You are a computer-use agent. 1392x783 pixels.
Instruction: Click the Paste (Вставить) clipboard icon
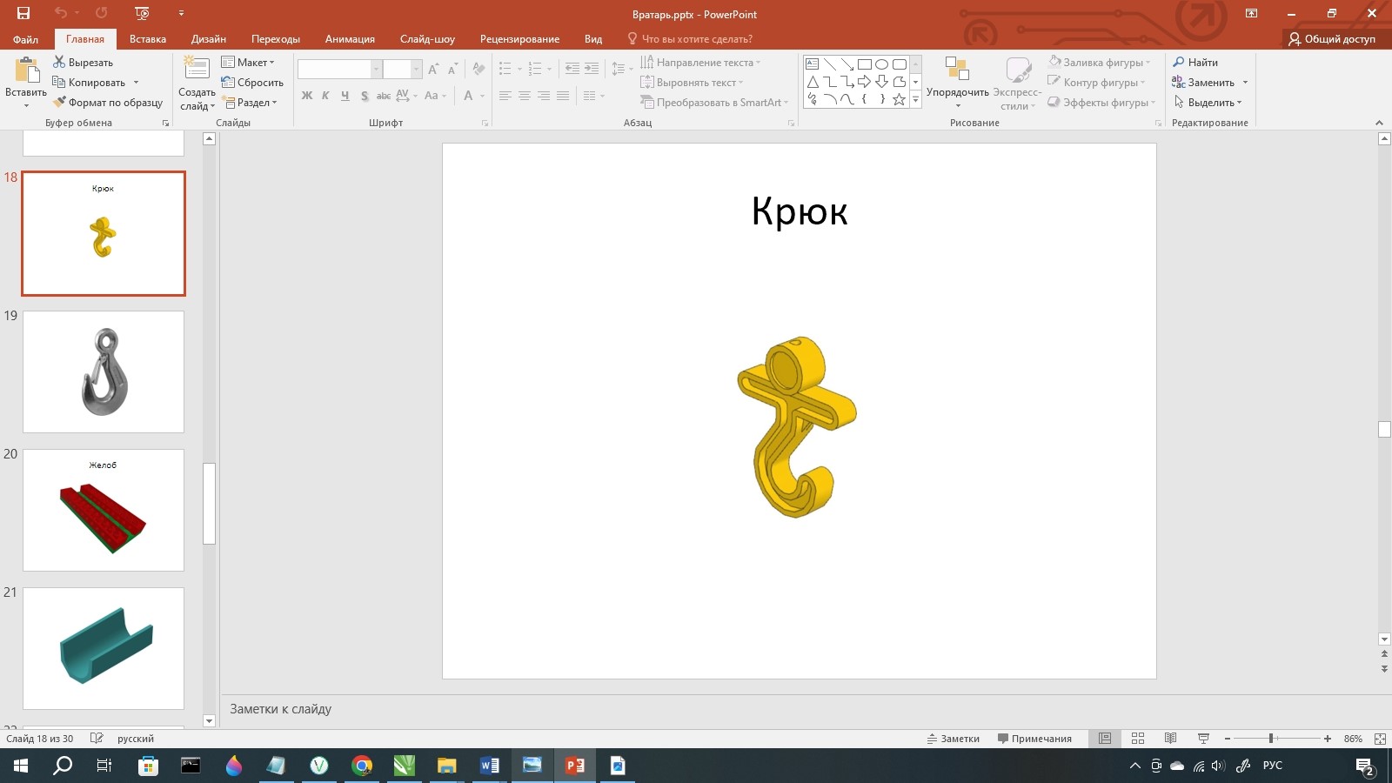(26, 71)
